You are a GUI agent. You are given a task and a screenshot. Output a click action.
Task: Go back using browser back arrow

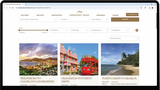point(4,8)
